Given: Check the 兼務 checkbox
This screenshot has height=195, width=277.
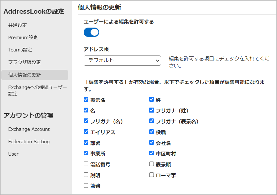Looking at the screenshot, I should pos(86,185).
